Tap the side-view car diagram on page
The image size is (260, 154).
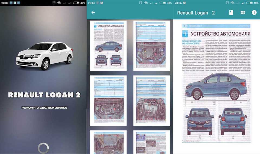(x=216, y=87)
